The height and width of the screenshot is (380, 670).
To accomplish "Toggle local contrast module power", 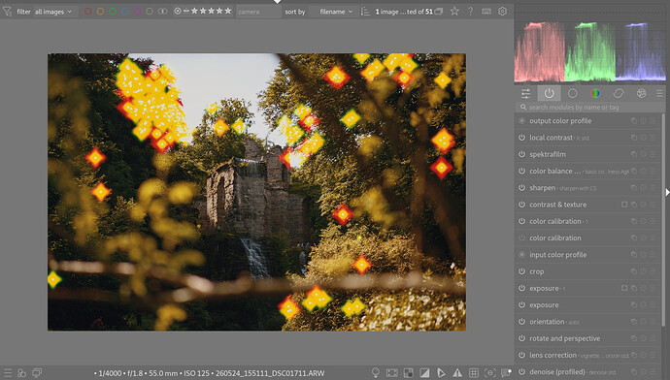I will (x=521, y=138).
